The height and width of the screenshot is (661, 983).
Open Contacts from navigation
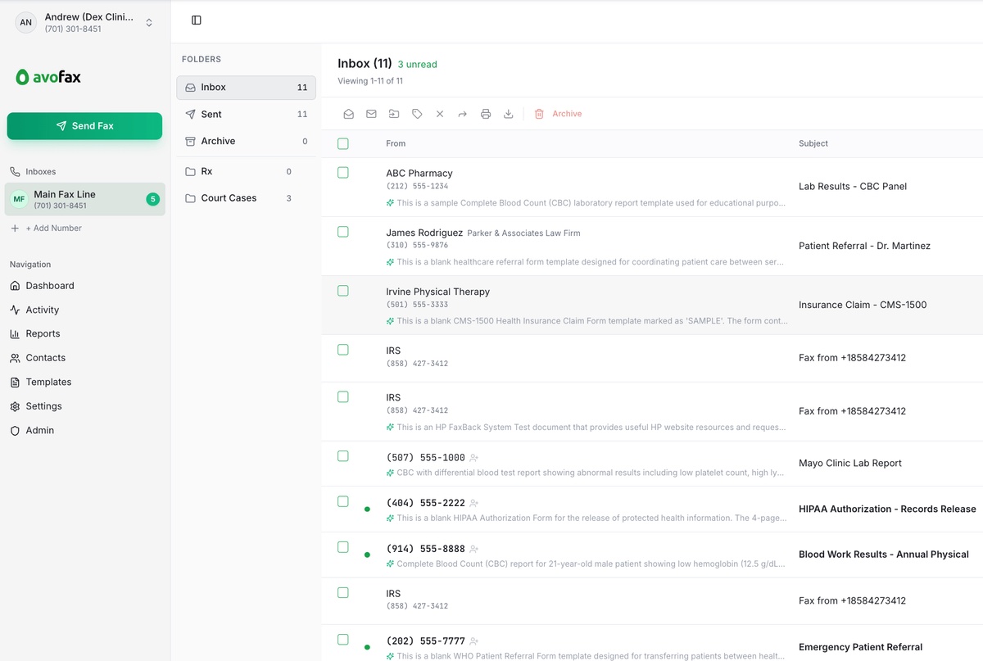(46, 358)
